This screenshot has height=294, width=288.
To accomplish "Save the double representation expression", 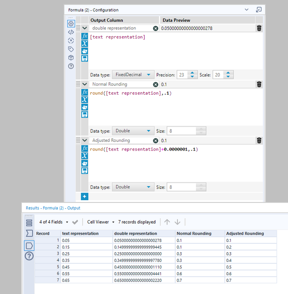I will [x=85, y=58].
